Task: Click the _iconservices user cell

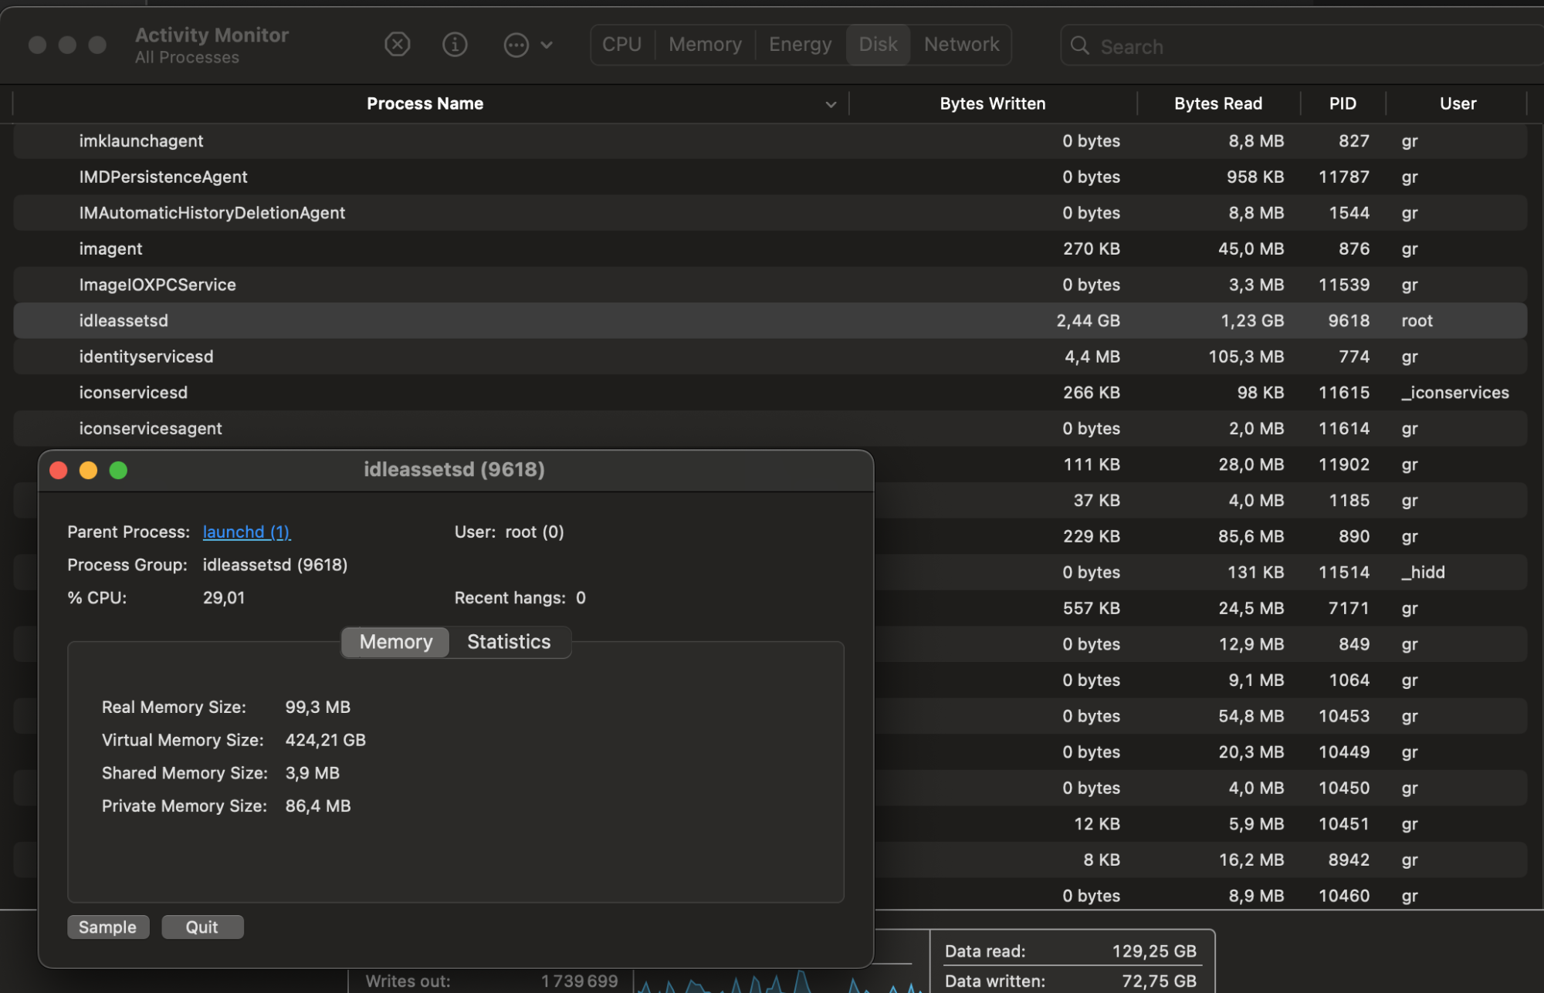Action: [1455, 393]
